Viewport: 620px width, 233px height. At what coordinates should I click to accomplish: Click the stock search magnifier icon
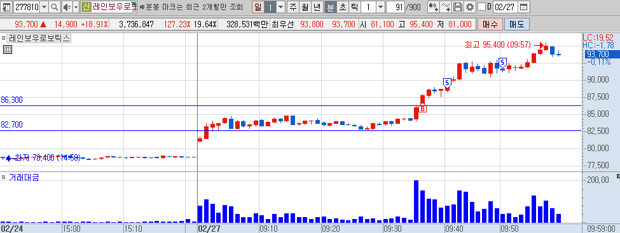[55, 7]
